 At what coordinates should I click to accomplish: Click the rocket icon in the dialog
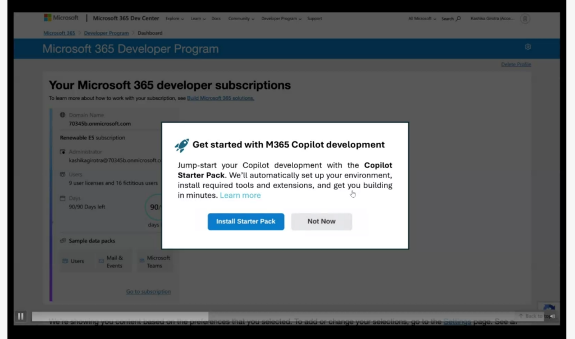182,145
